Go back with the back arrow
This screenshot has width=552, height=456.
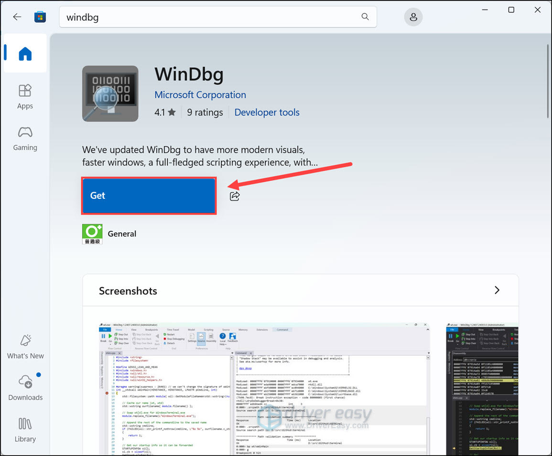pos(17,17)
